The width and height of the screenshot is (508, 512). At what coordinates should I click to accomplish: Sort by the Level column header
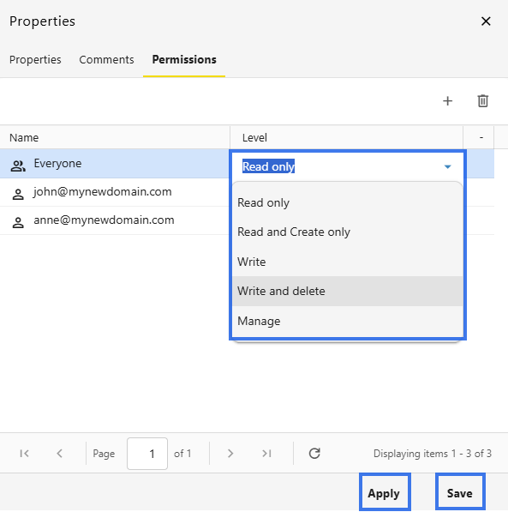tap(346, 137)
